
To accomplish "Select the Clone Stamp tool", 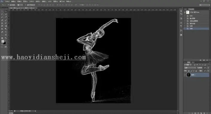I will 2,23.
